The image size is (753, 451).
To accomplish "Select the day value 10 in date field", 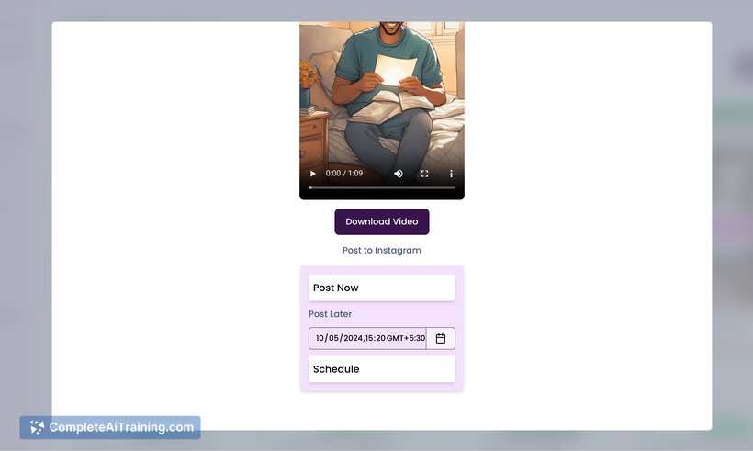I will click(x=320, y=339).
